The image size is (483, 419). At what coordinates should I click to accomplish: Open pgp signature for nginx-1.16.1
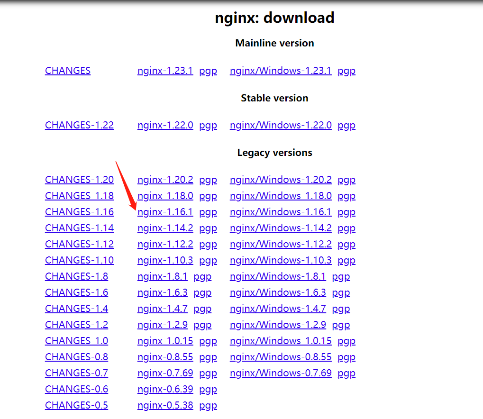[208, 212]
